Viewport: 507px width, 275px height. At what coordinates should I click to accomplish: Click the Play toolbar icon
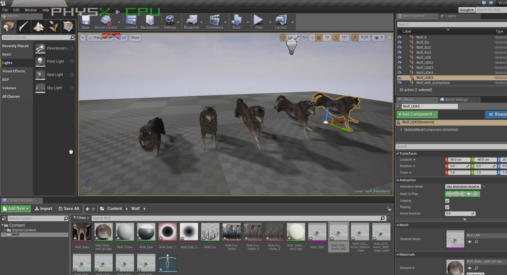(259, 22)
